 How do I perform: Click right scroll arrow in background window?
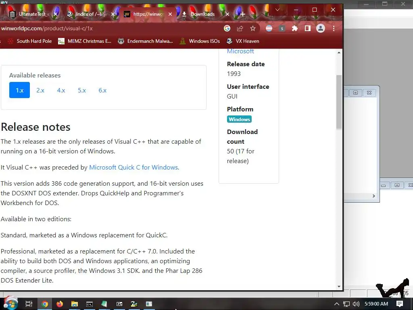pos(374,196)
